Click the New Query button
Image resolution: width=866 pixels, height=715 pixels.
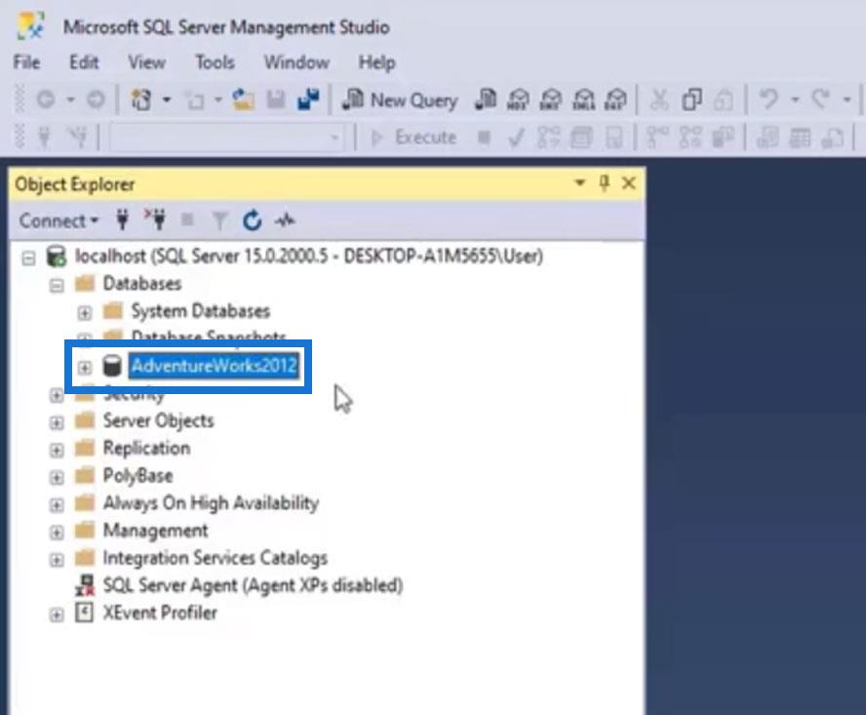tap(401, 100)
